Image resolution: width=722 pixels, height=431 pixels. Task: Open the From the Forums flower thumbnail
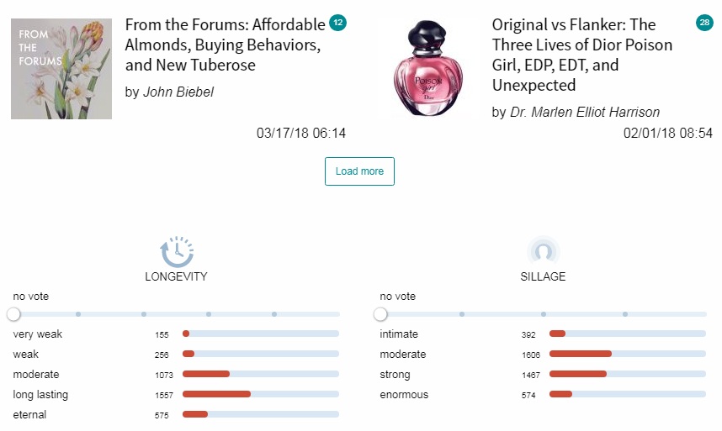tap(61, 69)
